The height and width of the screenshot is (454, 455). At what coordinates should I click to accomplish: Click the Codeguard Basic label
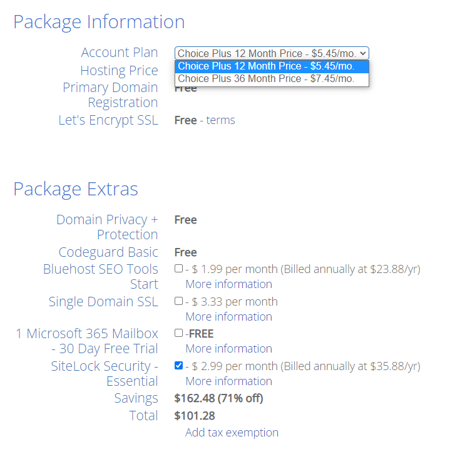108,252
